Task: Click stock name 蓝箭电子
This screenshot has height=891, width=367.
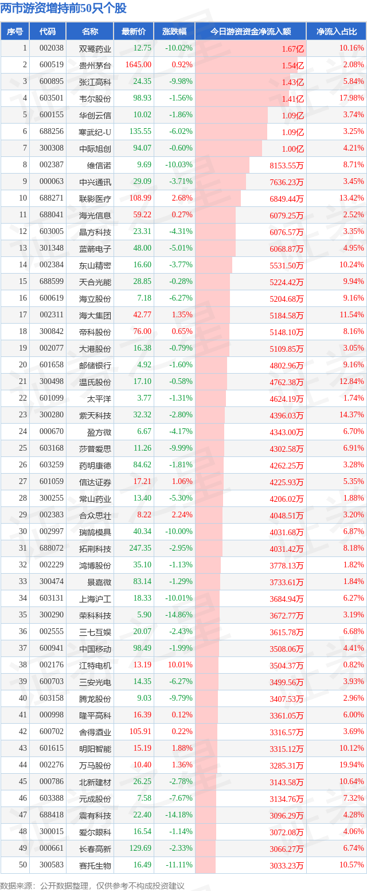Action: click(95, 248)
